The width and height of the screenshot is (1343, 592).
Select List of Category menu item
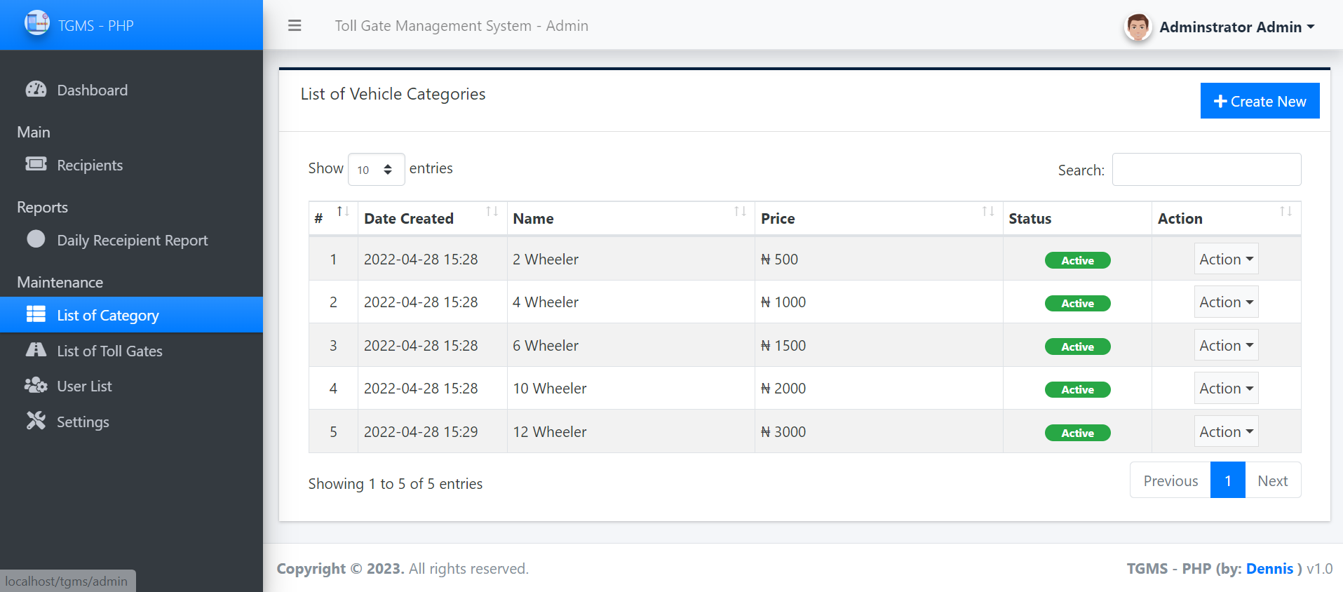(x=108, y=316)
